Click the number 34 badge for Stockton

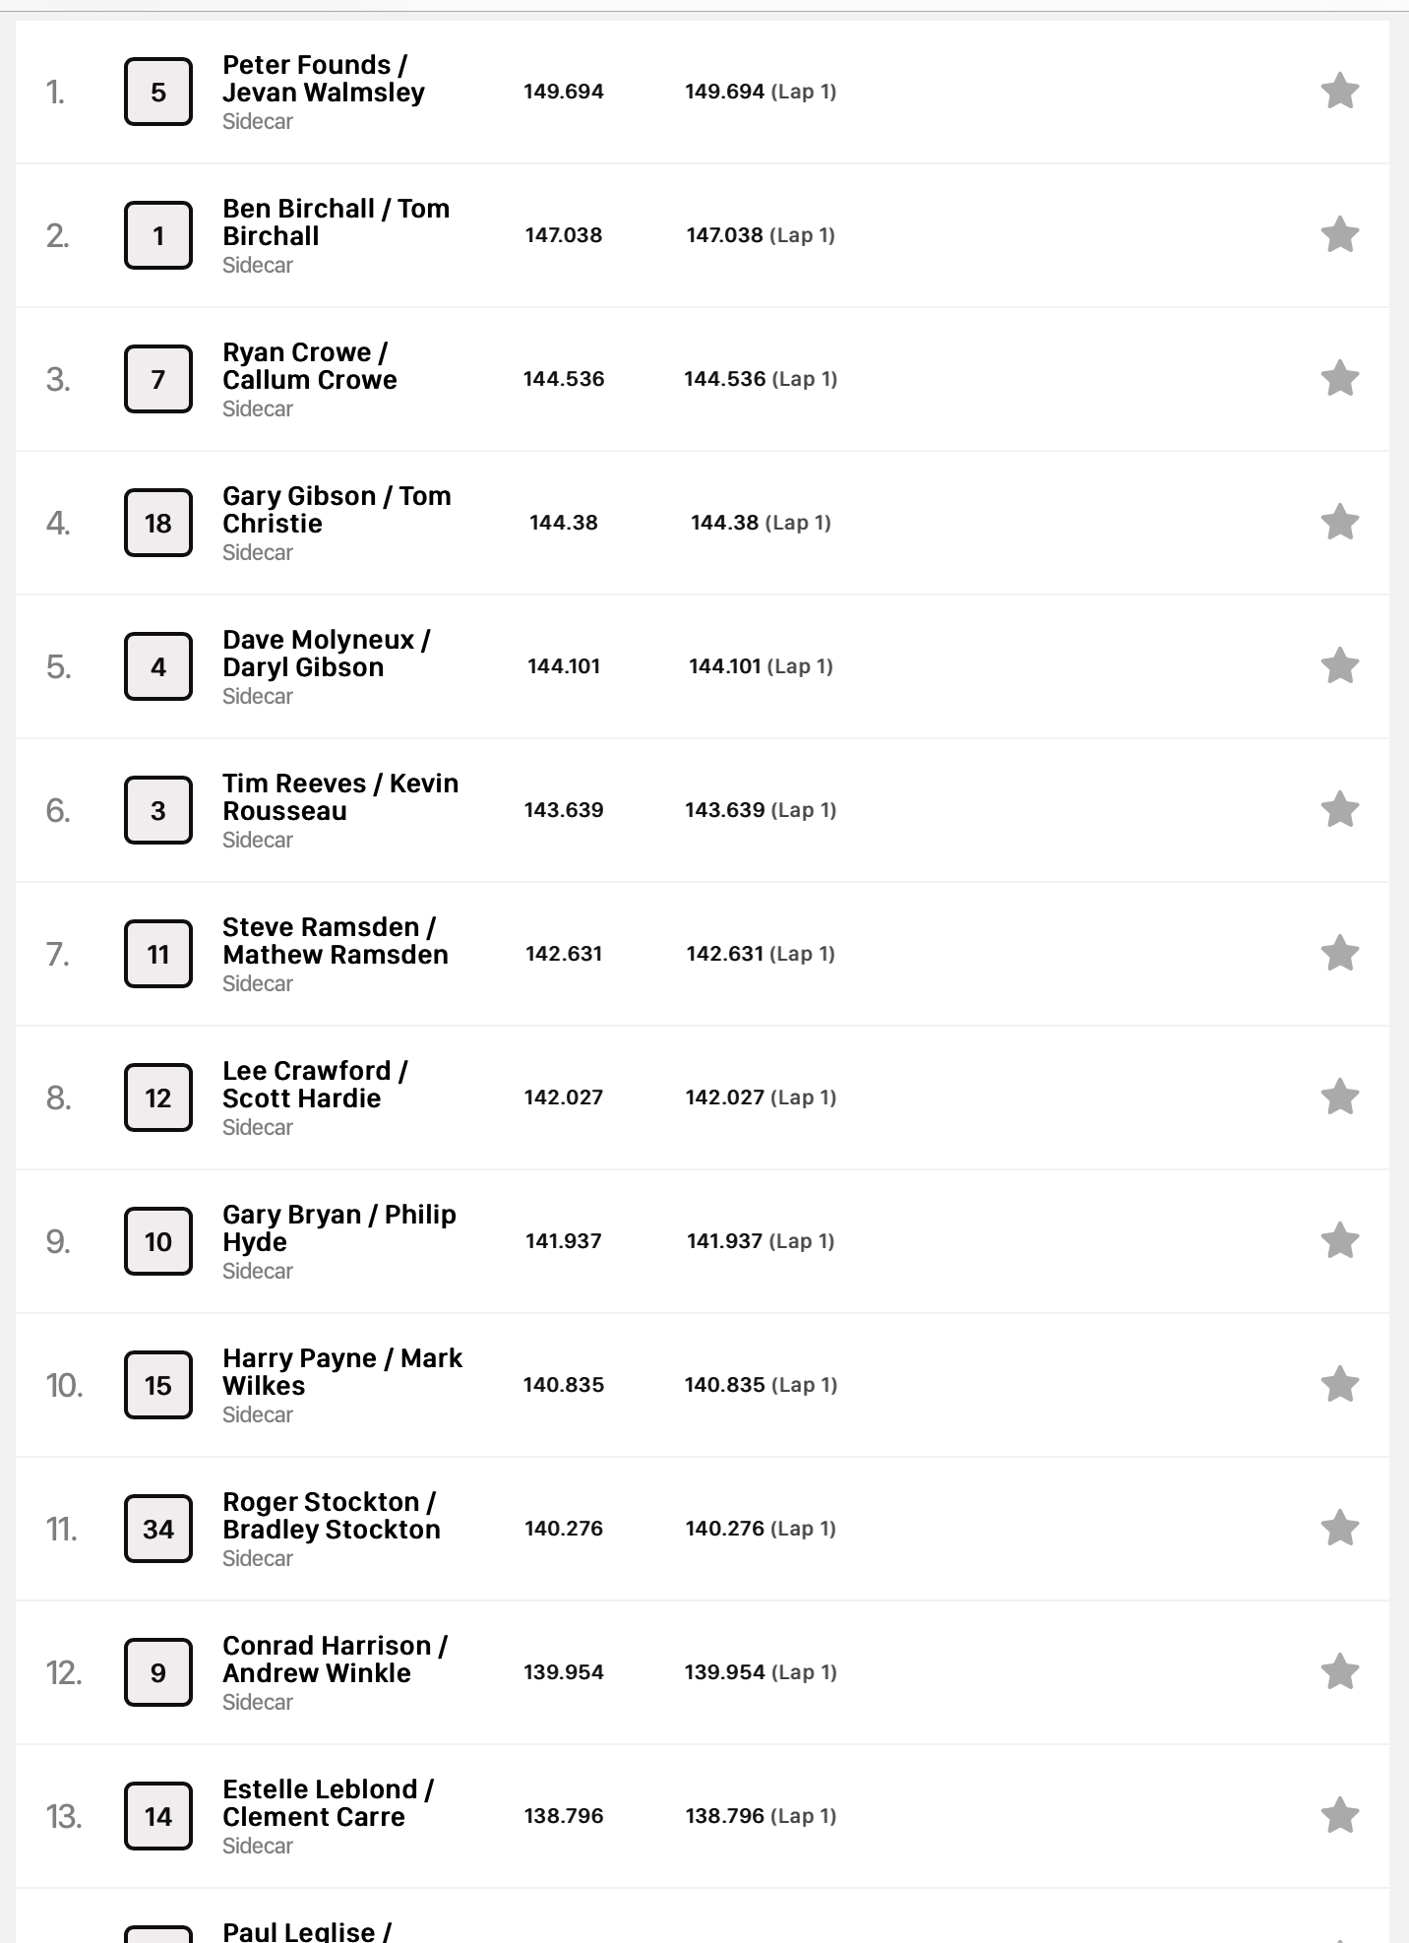[158, 1529]
